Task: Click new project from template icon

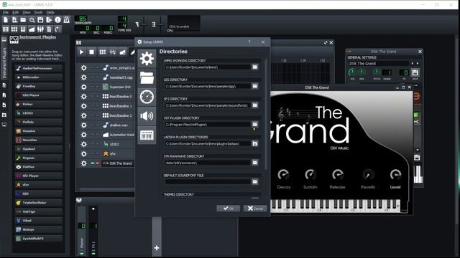Action: [x=14, y=20]
